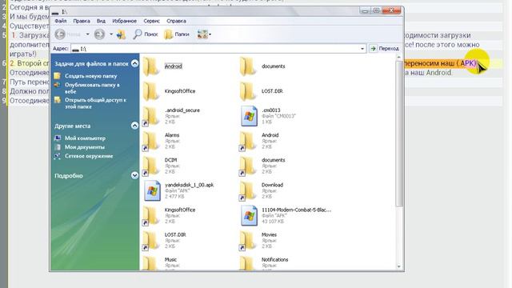The height and width of the screenshot is (288, 512).
Task: Select the .android_secure shortcut icon
Action: tap(151, 116)
